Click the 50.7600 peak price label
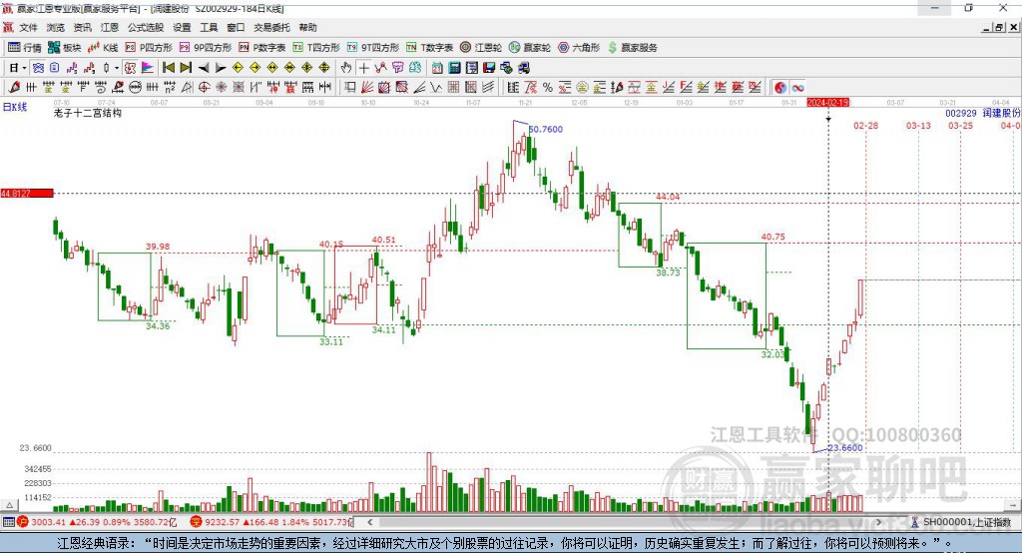Viewport: 1022px width, 553px height. (546, 129)
